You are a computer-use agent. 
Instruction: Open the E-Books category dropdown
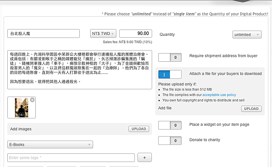[50, 144]
